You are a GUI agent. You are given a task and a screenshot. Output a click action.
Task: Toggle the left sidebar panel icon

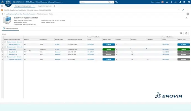[2, 6]
